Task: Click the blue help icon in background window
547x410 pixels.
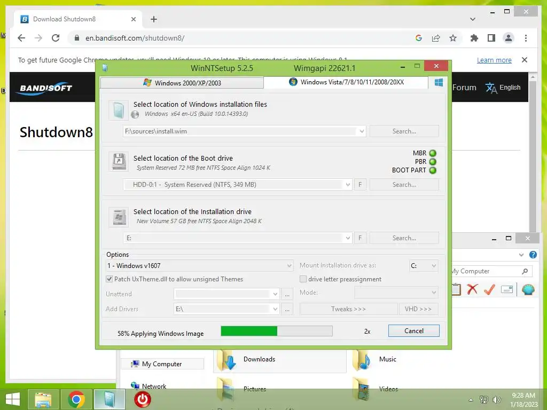Action: [x=533, y=255]
